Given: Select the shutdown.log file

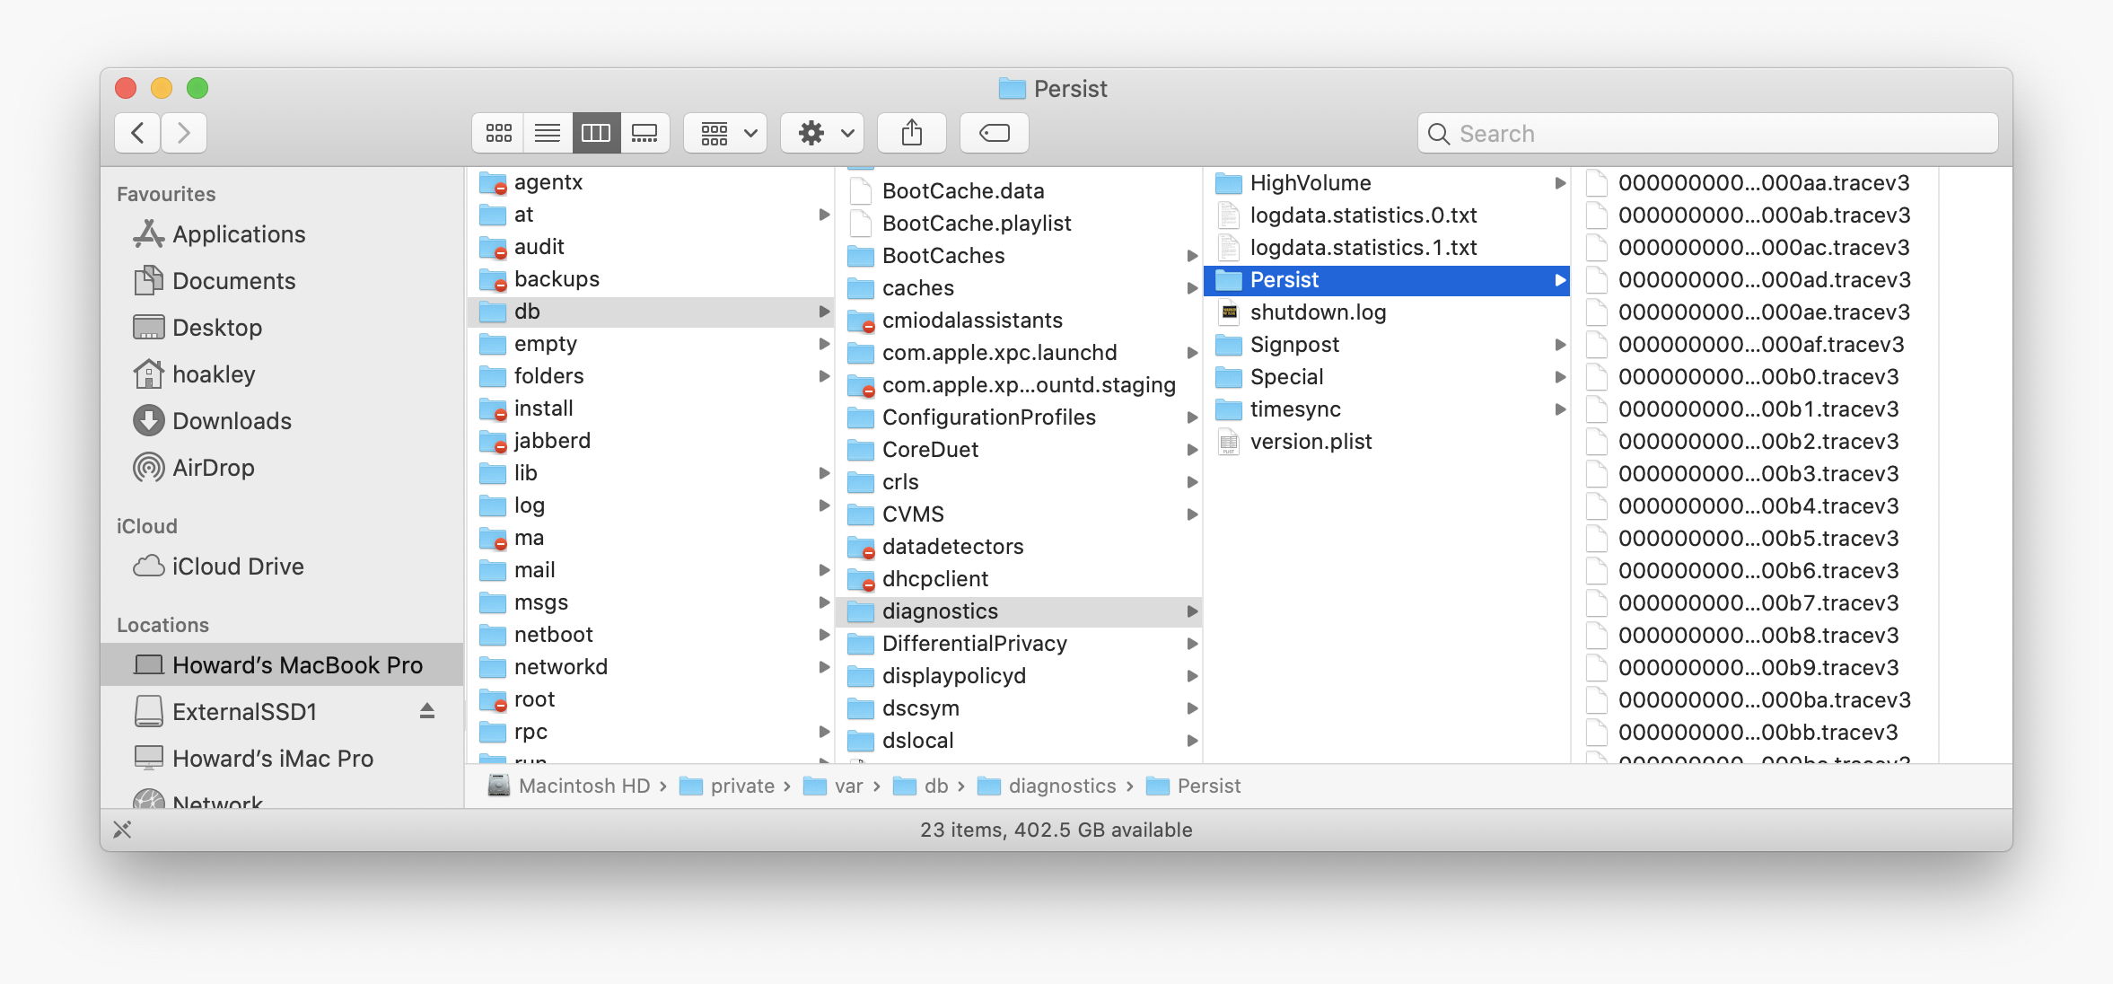Looking at the screenshot, I should pos(1318,312).
